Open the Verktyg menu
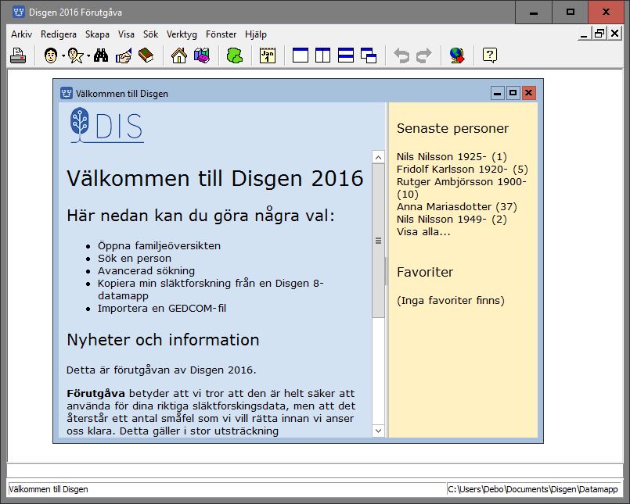 click(182, 34)
